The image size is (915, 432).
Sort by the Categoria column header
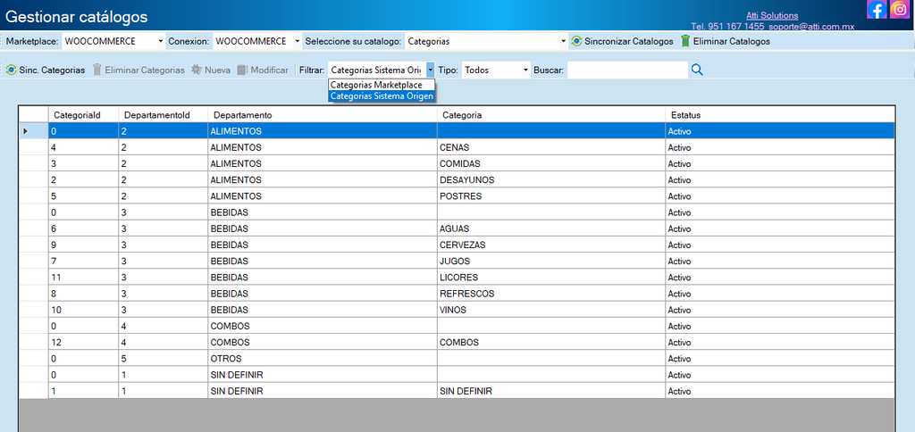click(550, 115)
